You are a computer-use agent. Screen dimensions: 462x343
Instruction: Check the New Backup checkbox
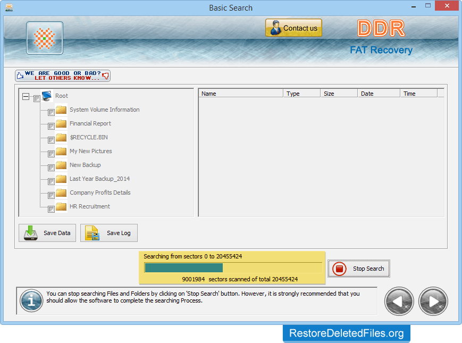51,168
